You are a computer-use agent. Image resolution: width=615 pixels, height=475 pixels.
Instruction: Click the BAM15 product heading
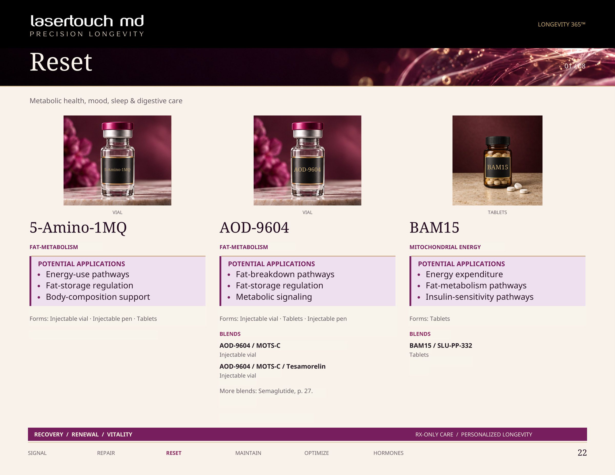(x=434, y=227)
